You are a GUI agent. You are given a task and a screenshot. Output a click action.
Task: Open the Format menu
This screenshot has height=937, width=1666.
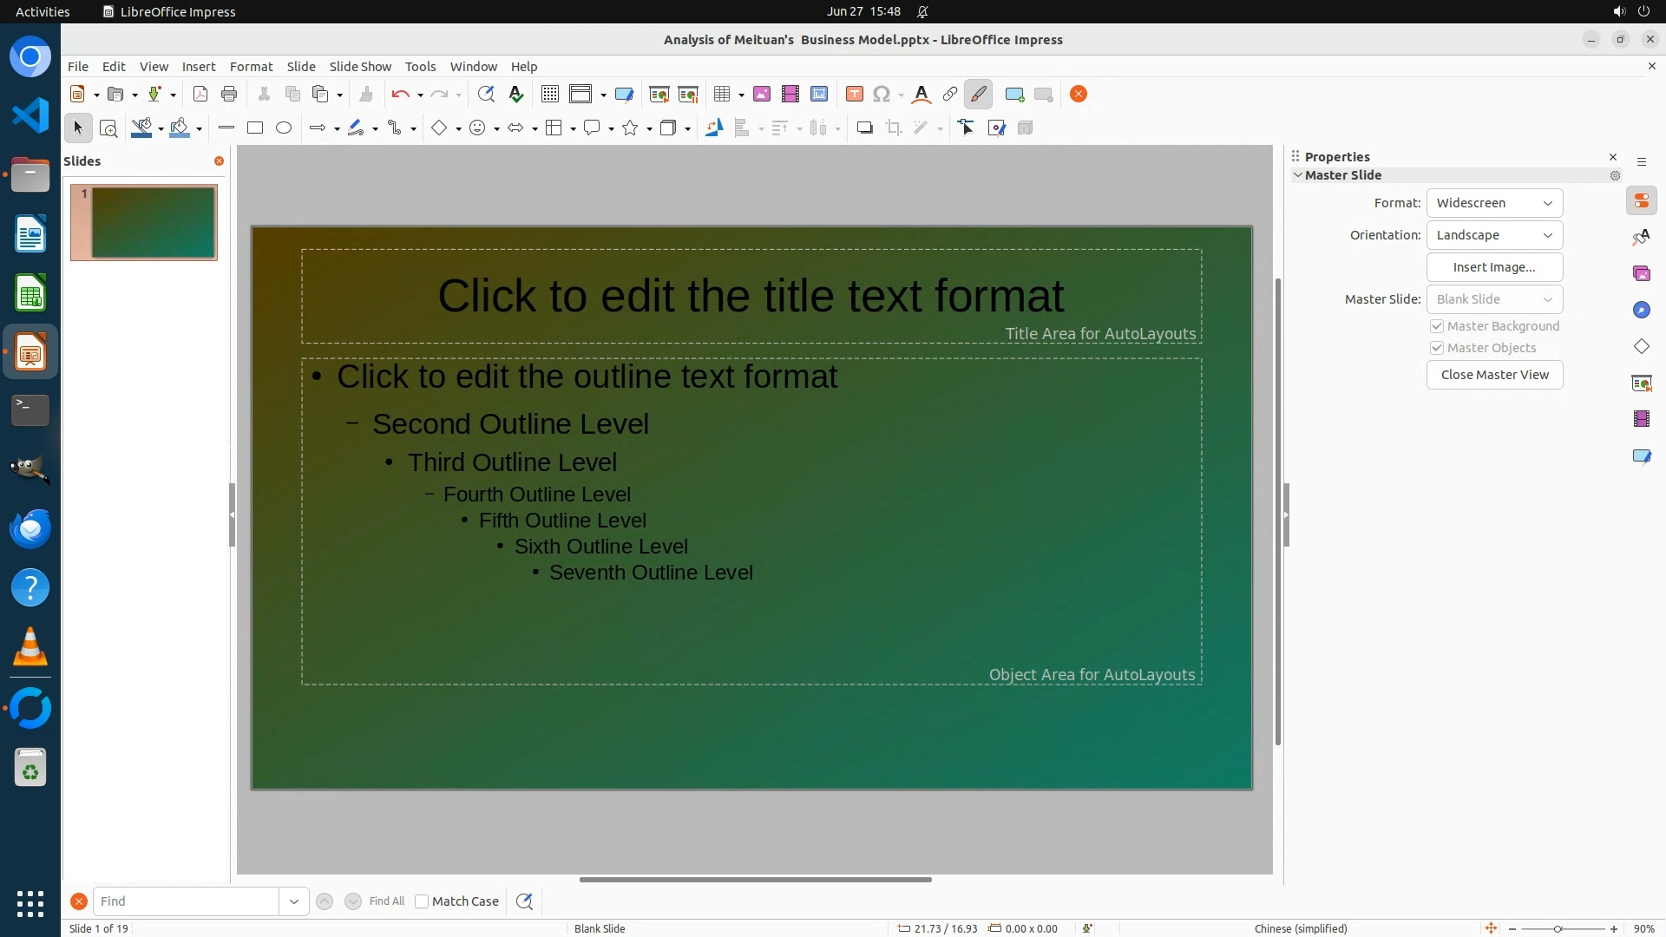(251, 67)
